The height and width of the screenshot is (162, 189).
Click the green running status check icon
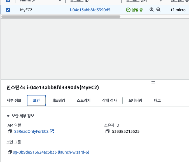pos(128,10)
